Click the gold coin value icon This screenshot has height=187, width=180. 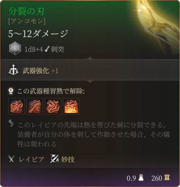(167, 177)
